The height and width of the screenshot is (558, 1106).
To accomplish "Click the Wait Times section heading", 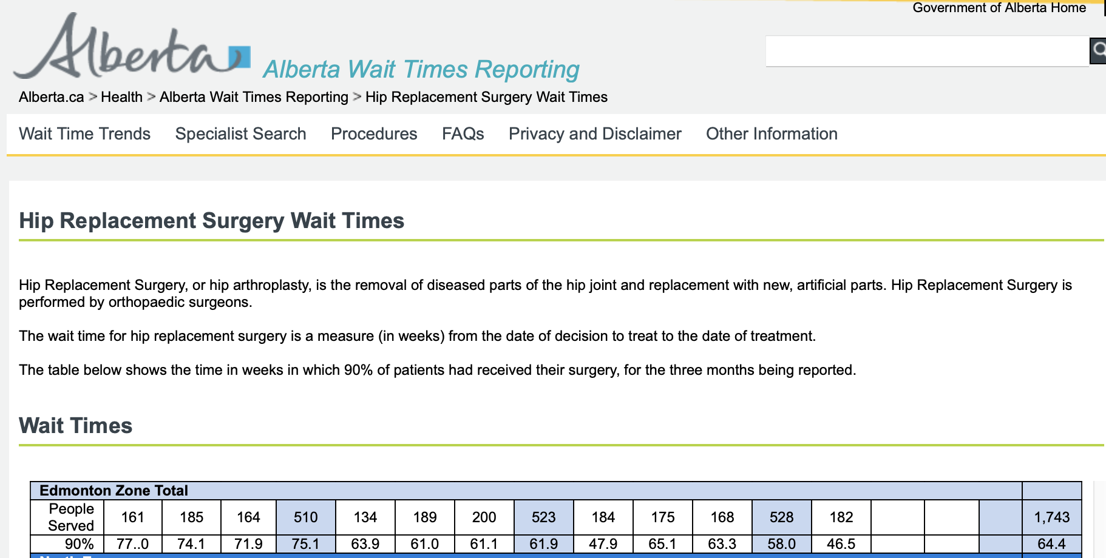I will pyautogui.click(x=75, y=426).
